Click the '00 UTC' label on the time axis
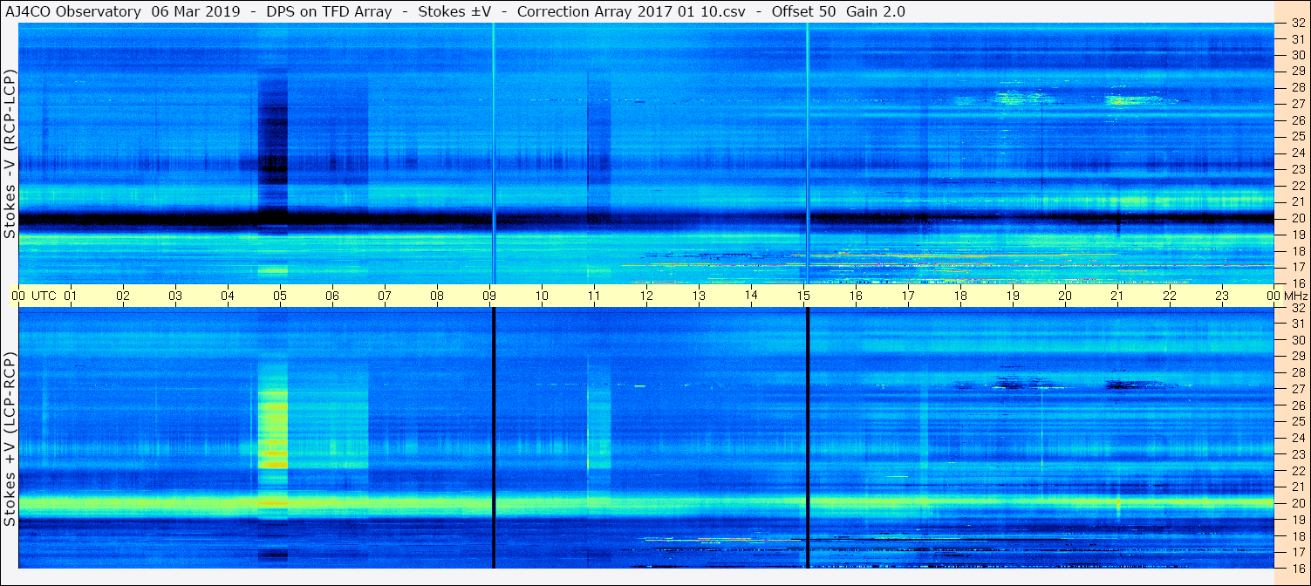This screenshot has width=1311, height=586. pyautogui.click(x=33, y=296)
